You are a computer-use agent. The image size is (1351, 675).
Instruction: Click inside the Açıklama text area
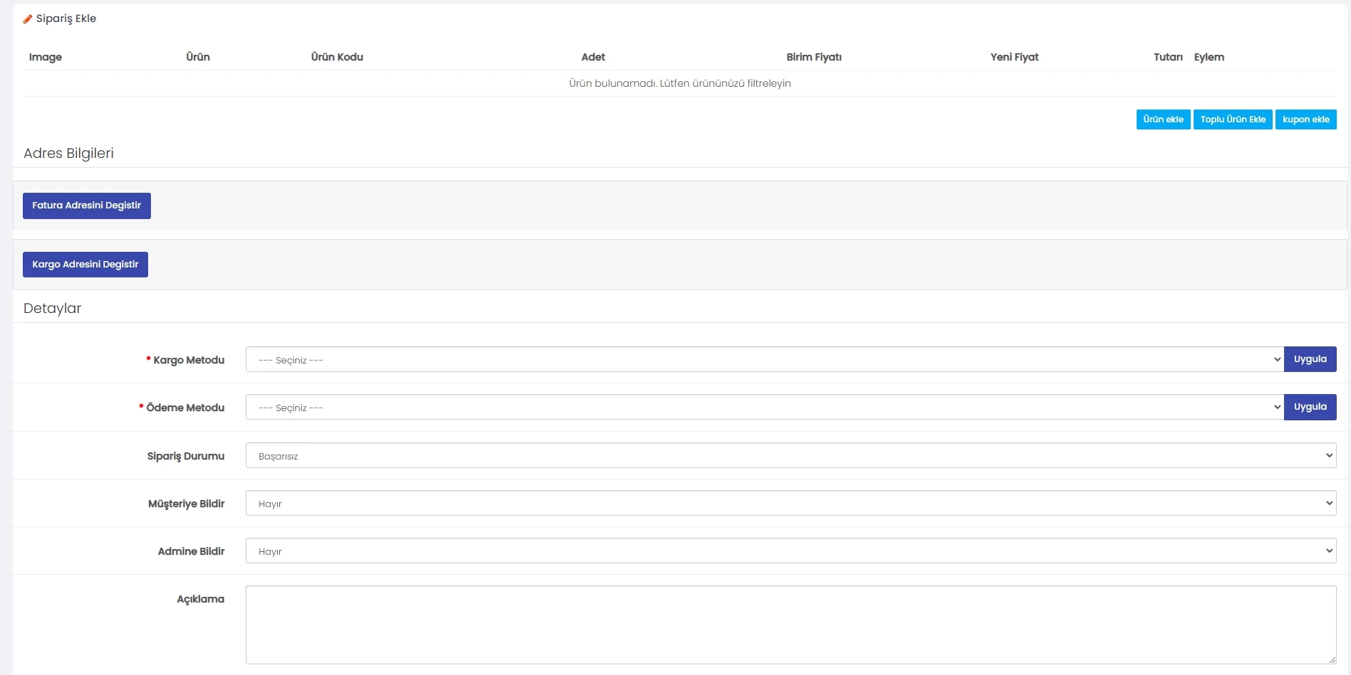790,624
